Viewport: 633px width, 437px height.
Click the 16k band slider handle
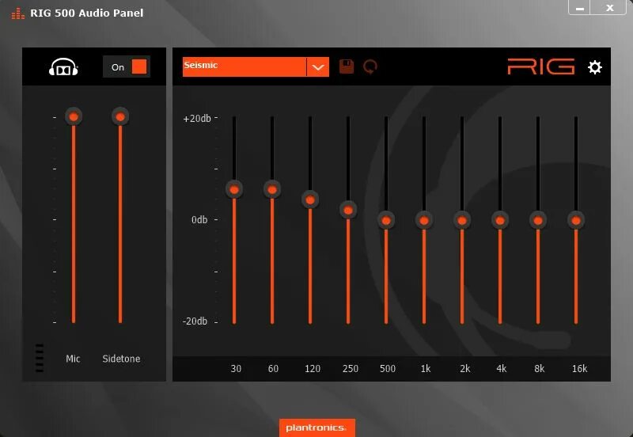point(576,221)
